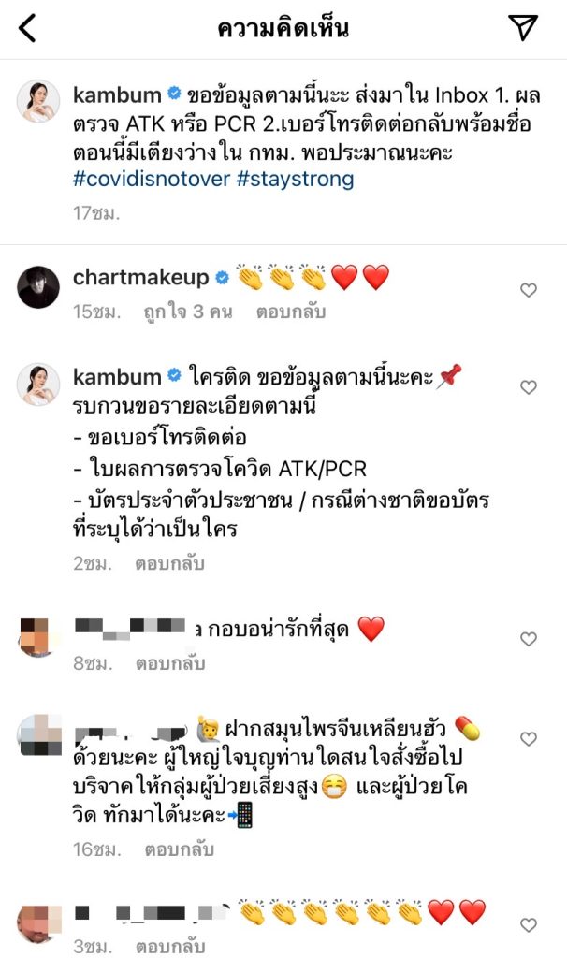Reply to the 16-hour-old comment
Screen dimensions: 567x958
pos(179,849)
